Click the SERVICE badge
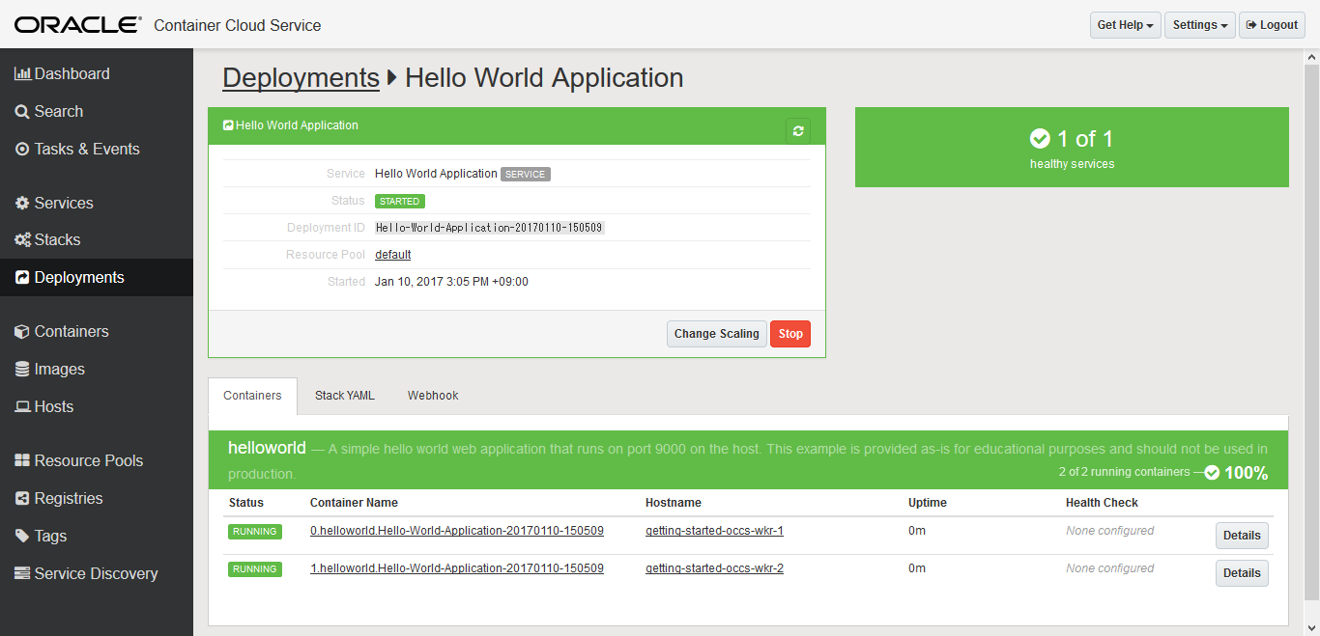 (x=526, y=175)
